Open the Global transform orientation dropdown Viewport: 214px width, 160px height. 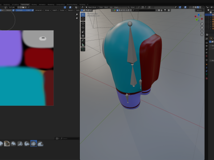[x=132, y=7]
